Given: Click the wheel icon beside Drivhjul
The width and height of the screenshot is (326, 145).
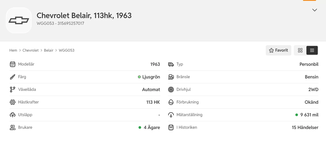Looking at the screenshot, I should click(x=171, y=90).
